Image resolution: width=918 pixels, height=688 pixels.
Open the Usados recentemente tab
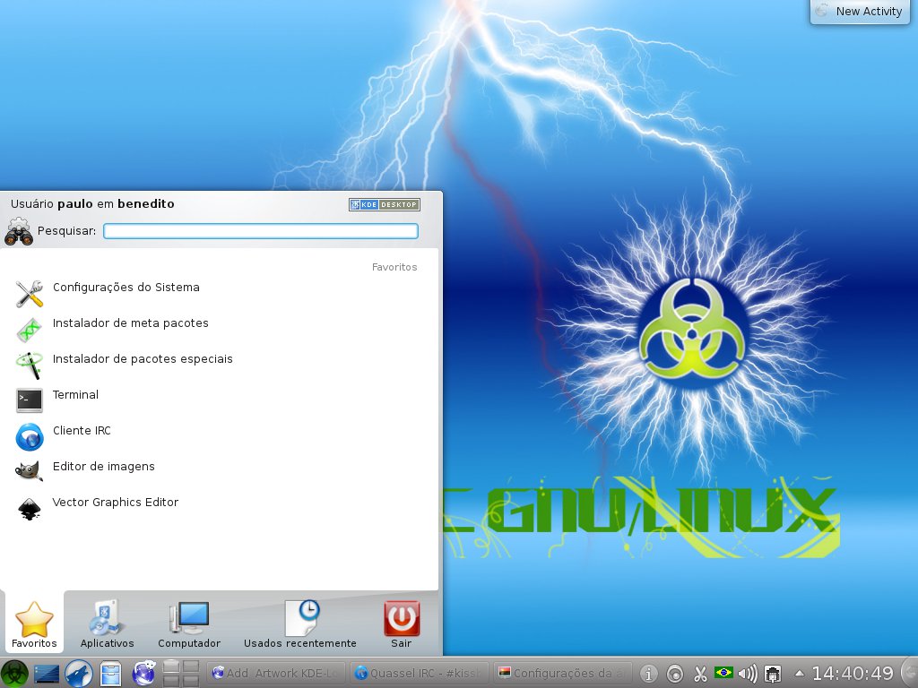click(x=299, y=624)
